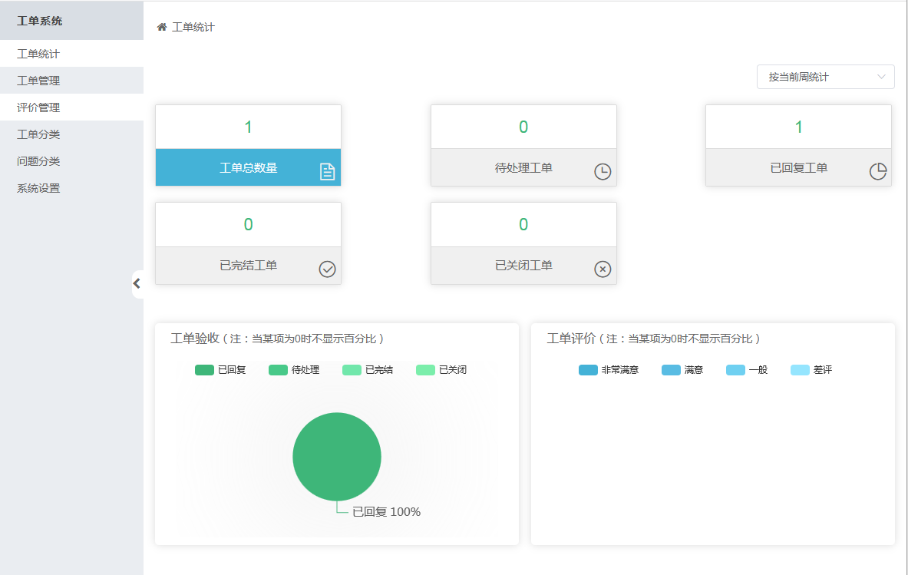Toggle 待处理 legend item in the chart
908x575 pixels.
point(294,370)
